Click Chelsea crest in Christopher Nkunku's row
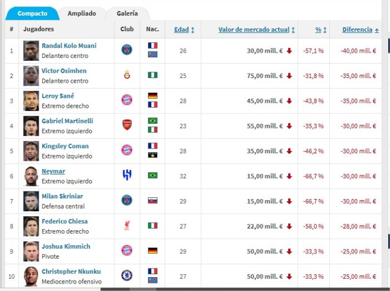Screen dimensions: 390x291 click(x=127, y=275)
